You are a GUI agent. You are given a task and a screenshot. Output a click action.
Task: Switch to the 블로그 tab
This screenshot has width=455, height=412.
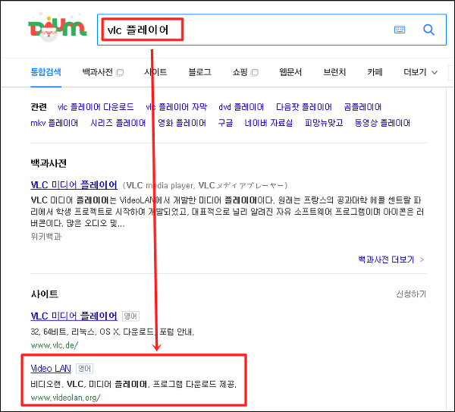tap(199, 72)
